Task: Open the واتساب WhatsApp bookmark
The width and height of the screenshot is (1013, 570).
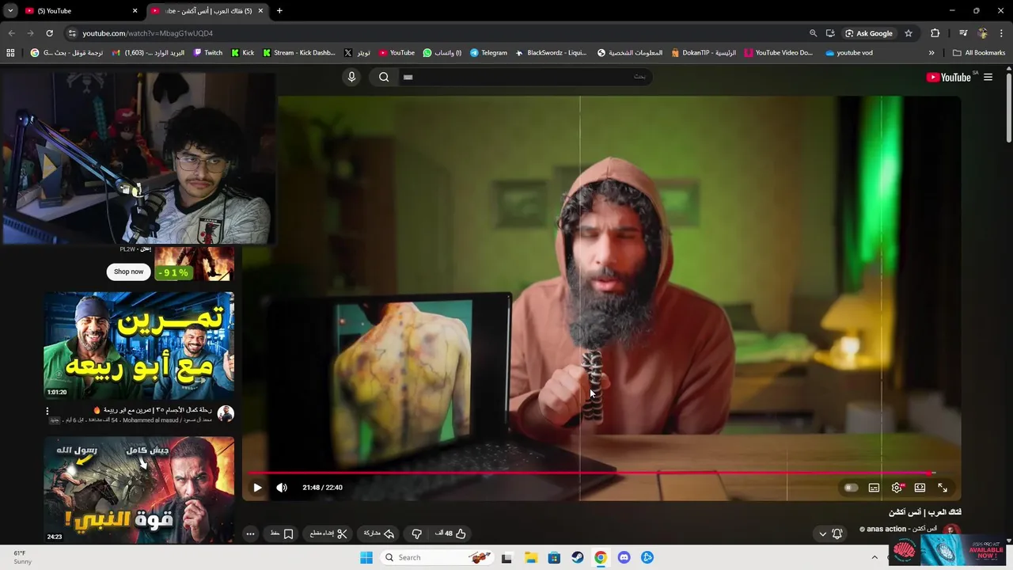Action: (x=442, y=53)
